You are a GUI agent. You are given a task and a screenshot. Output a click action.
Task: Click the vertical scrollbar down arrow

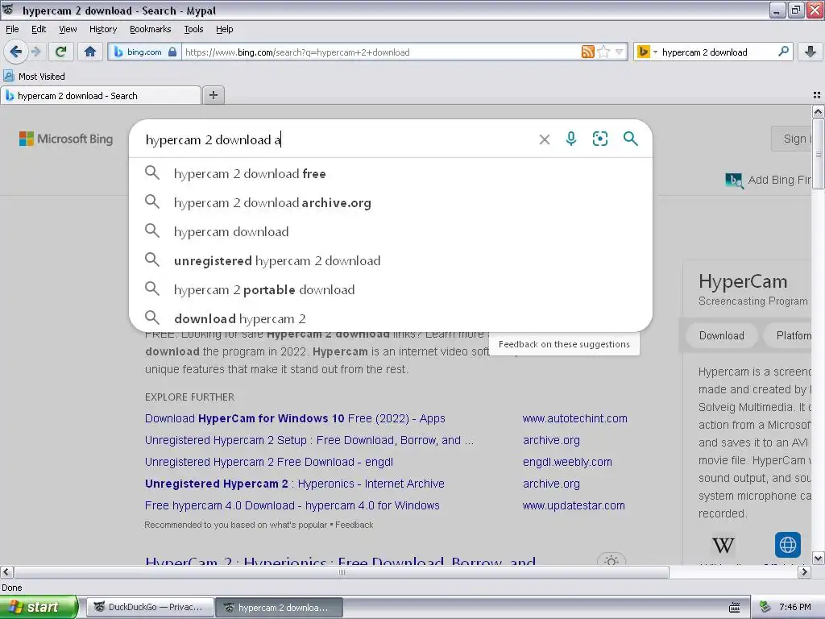click(818, 558)
